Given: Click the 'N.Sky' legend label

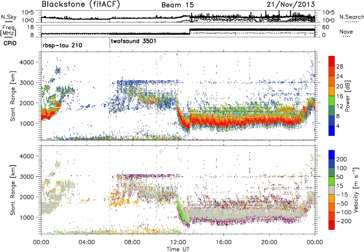Looking at the screenshot, I should [9, 17].
